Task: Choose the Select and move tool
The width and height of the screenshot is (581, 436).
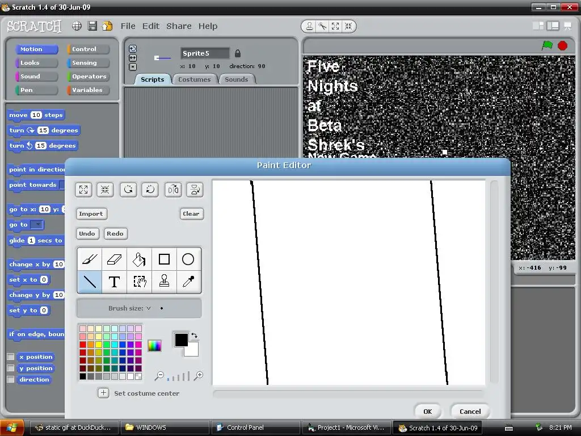Action: point(139,282)
